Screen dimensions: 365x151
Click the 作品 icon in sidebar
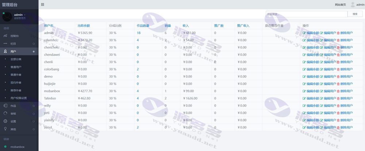click(x=5, y=106)
